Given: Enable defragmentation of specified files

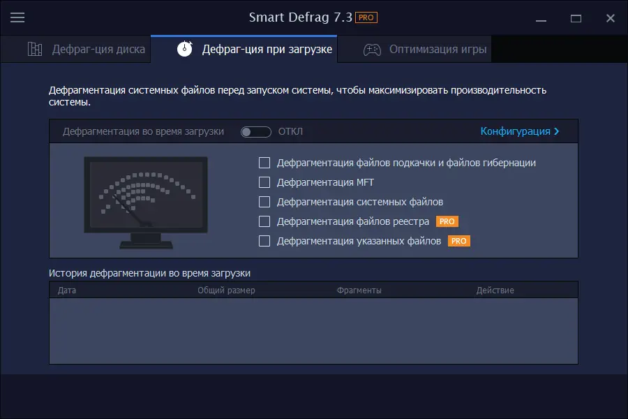Looking at the screenshot, I should 264,241.
